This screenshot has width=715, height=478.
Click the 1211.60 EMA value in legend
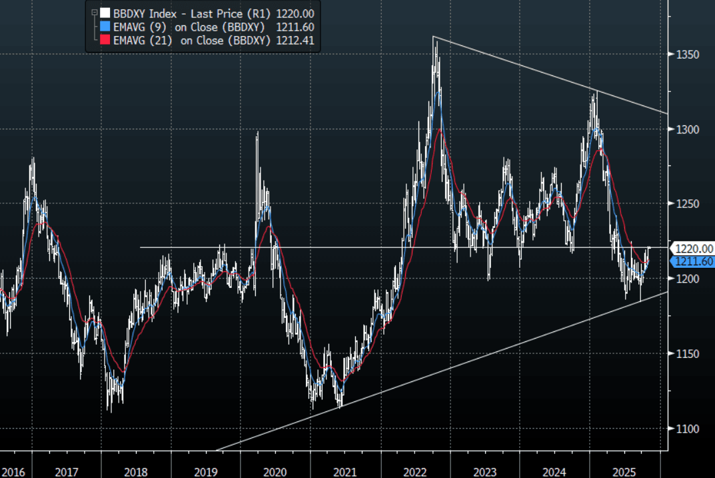tap(295, 27)
